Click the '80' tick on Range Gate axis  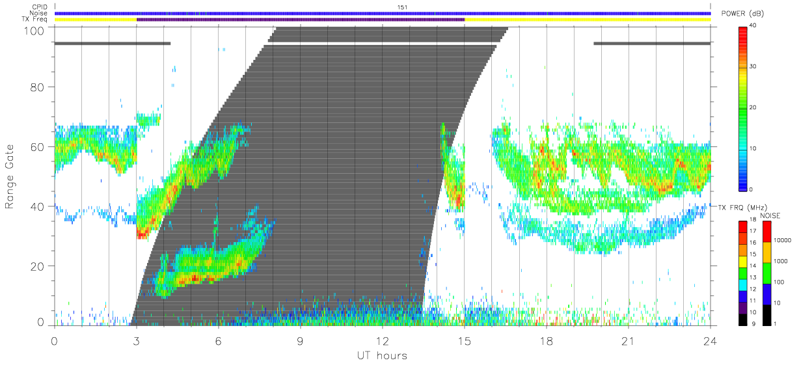(38, 87)
